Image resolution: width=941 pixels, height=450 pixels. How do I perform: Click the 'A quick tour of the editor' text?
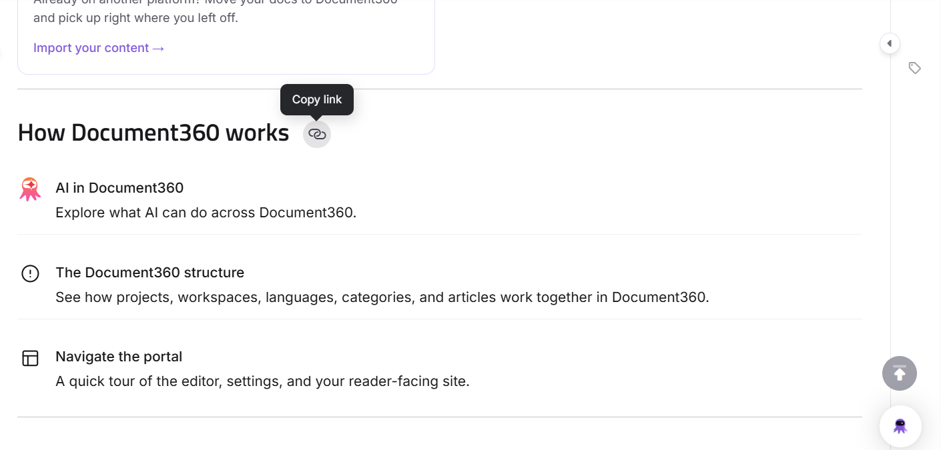click(262, 381)
